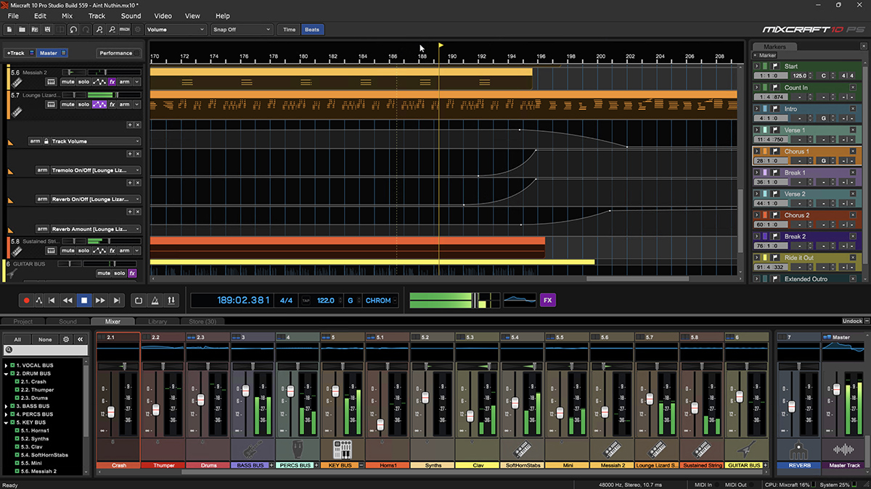Image resolution: width=871 pixels, height=489 pixels.
Task: Click the guitar icon on BASS BUS
Action: [252, 449]
